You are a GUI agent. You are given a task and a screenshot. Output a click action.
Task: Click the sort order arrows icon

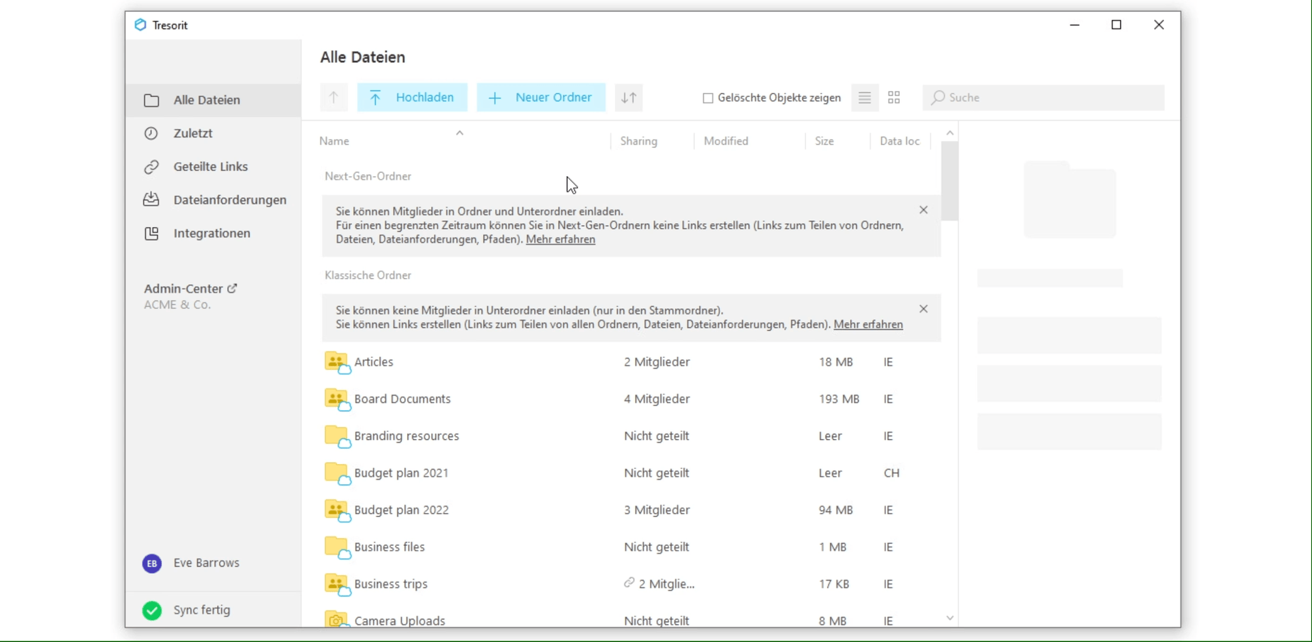coord(629,97)
